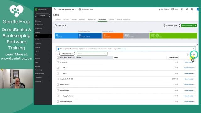The image size is (201, 113).
Task: Check the Darnell Downs row checkbox
Action: (x=58, y=90)
